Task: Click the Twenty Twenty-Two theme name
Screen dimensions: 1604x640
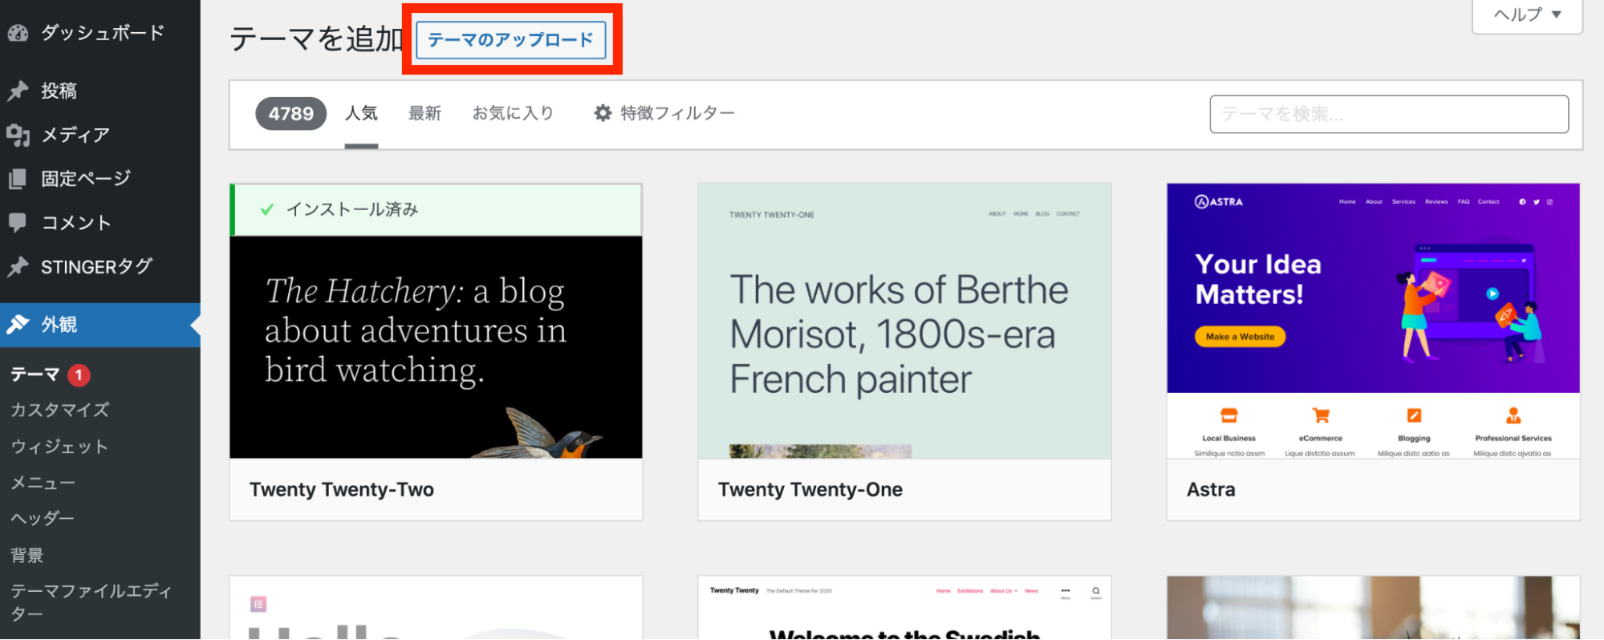Action: click(x=342, y=489)
